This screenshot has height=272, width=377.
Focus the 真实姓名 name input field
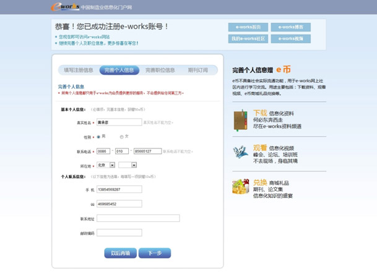tap(119, 122)
